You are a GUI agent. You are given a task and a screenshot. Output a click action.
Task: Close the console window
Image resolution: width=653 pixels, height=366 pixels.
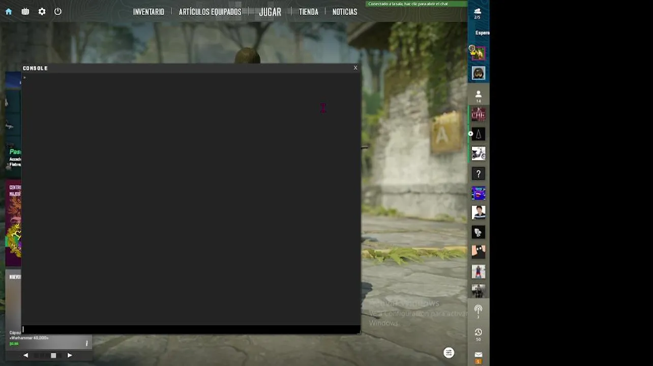click(x=355, y=68)
